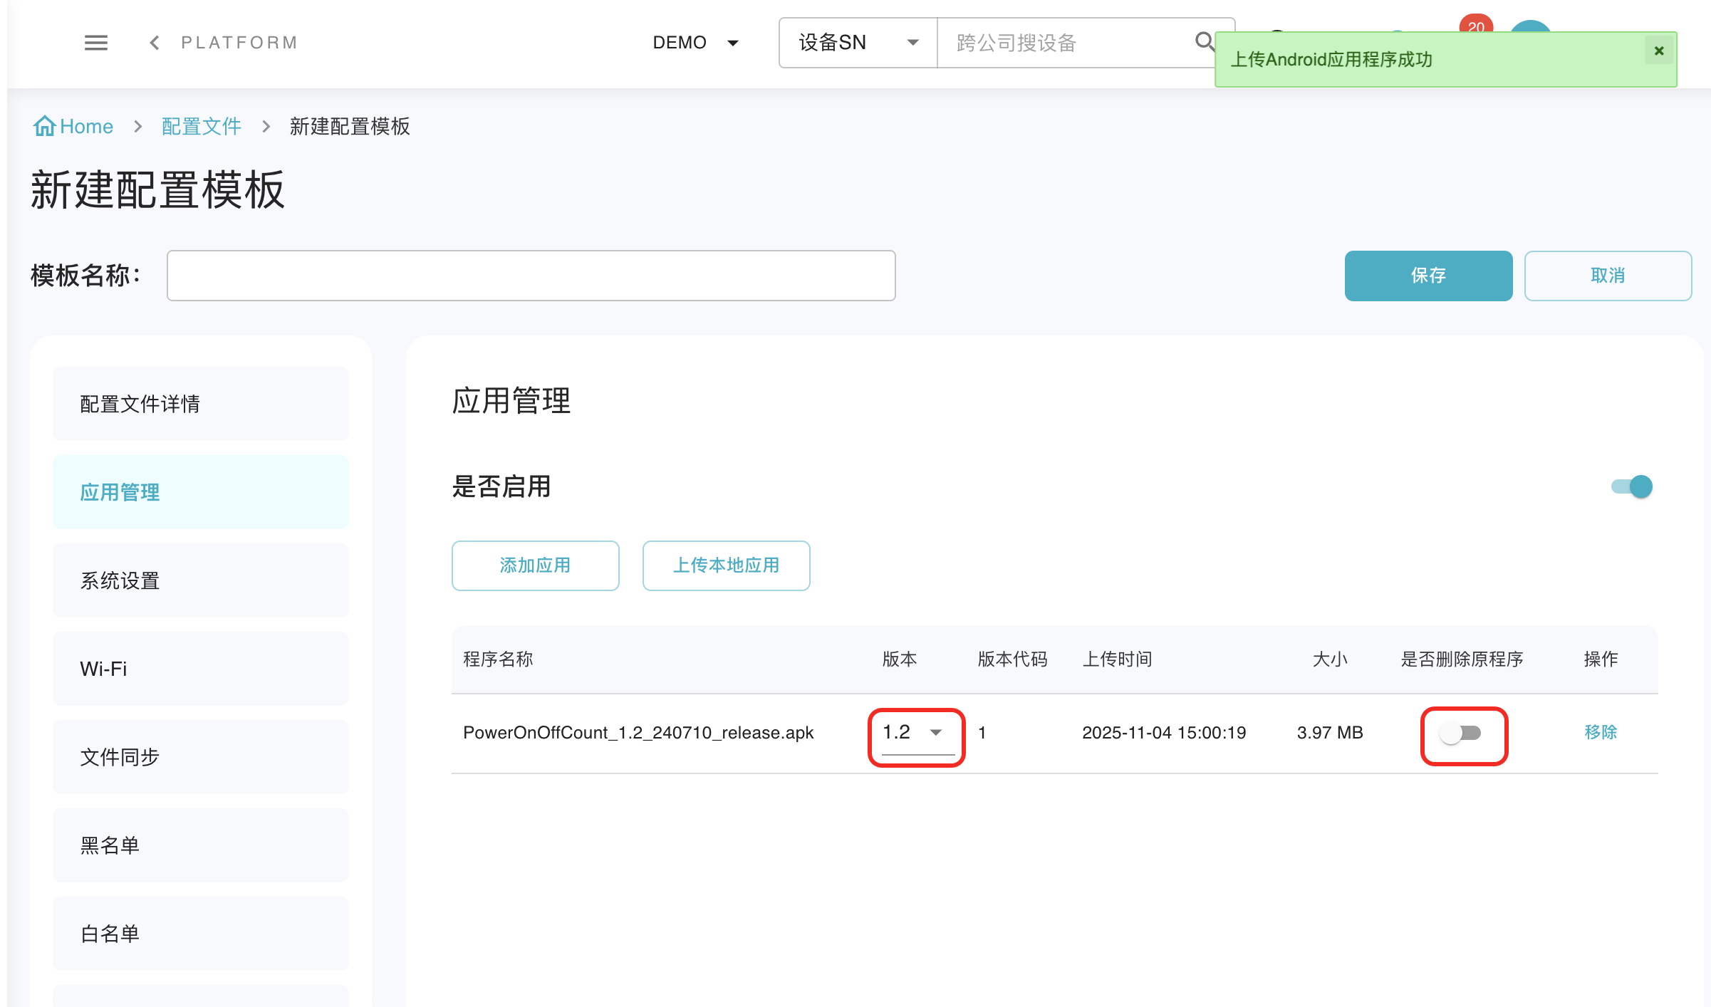Close the upload success notification
The image size is (1711, 1007).
tap(1659, 51)
